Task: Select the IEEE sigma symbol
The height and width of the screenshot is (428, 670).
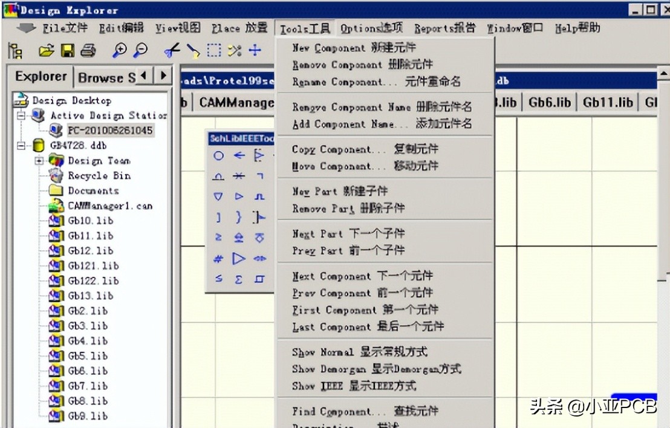Action: [239, 279]
